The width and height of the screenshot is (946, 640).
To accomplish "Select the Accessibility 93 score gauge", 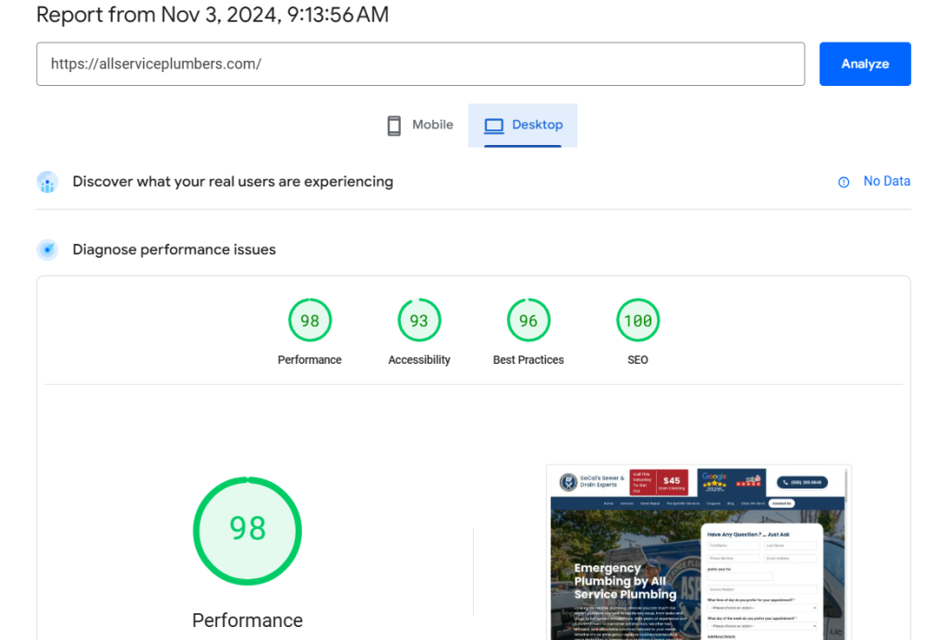I will (418, 321).
